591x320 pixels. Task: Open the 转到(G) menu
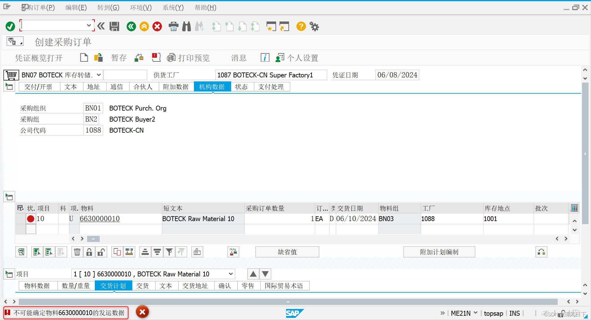(x=108, y=8)
